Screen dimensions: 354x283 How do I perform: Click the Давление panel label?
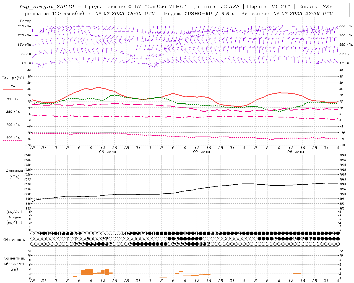pos(14,171)
